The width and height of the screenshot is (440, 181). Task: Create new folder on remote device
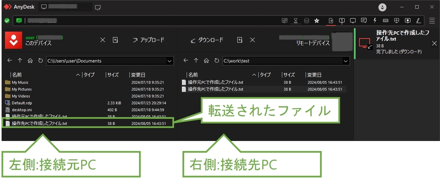point(240,40)
